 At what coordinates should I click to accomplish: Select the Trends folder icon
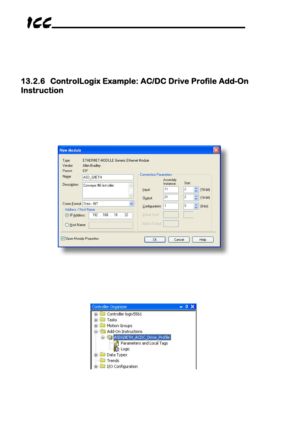pyautogui.click(x=103, y=360)
